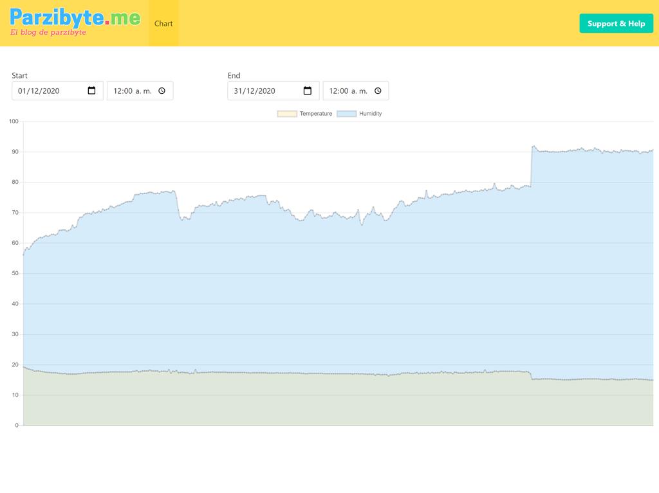Focus the Start time field 12:00 a. m.
The height and width of the screenshot is (493, 659).
point(140,91)
